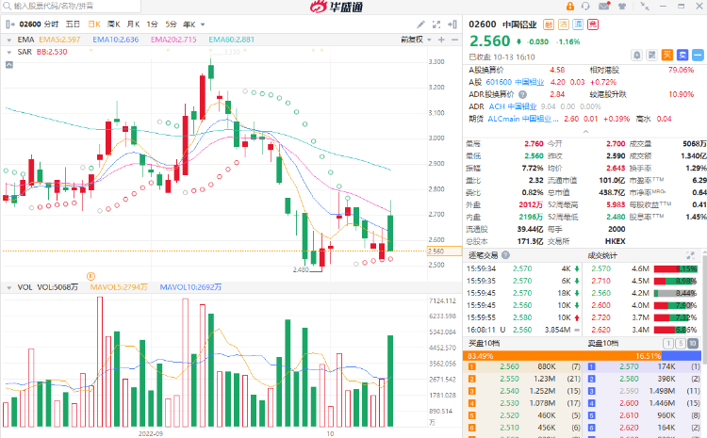
Task: Expand the VOL indicator dropdown arrow
Action: [9, 287]
